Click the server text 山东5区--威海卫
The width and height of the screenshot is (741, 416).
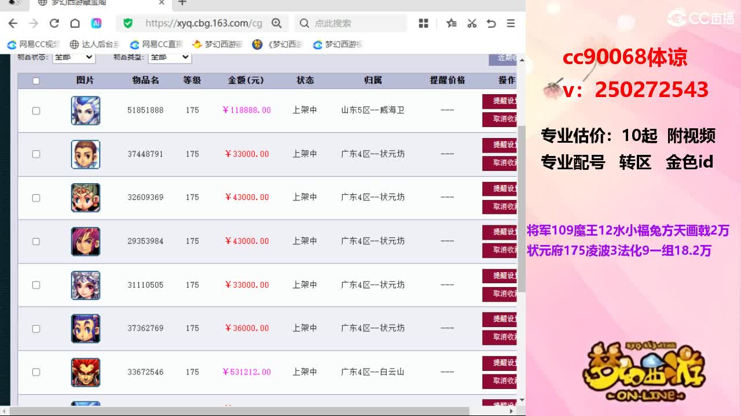tap(373, 110)
